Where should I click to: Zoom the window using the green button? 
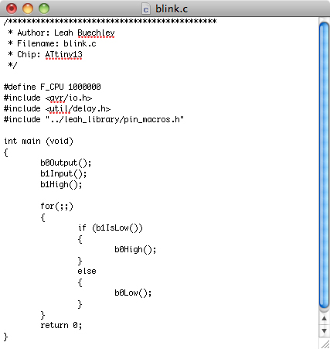point(44,9)
